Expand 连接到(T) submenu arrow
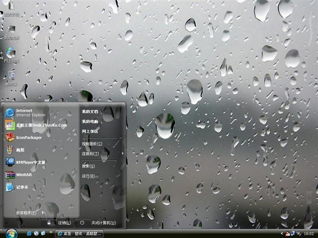 [123, 153]
